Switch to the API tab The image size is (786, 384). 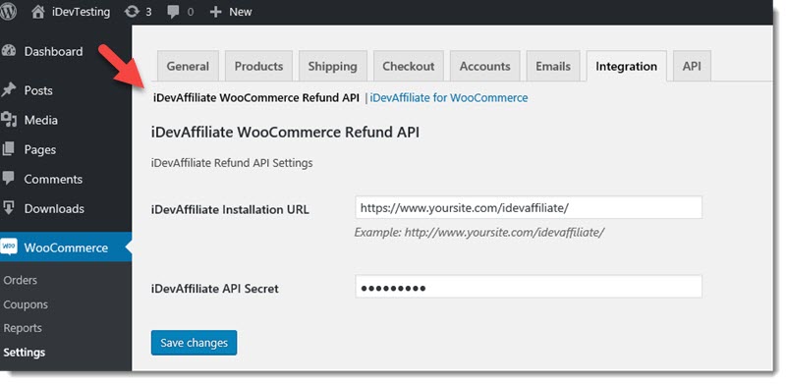pyautogui.click(x=692, y=66)
